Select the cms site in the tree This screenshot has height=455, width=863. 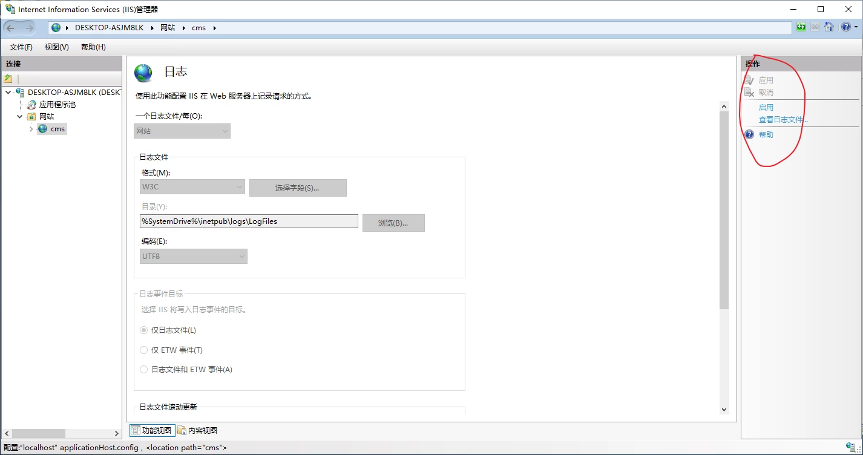coord(57,129)
